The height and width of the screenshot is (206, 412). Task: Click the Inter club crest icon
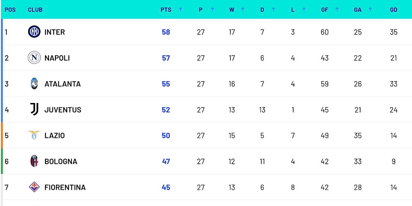click(34, 32)
